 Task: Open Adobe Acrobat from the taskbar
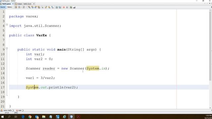[x=78, y=117]
